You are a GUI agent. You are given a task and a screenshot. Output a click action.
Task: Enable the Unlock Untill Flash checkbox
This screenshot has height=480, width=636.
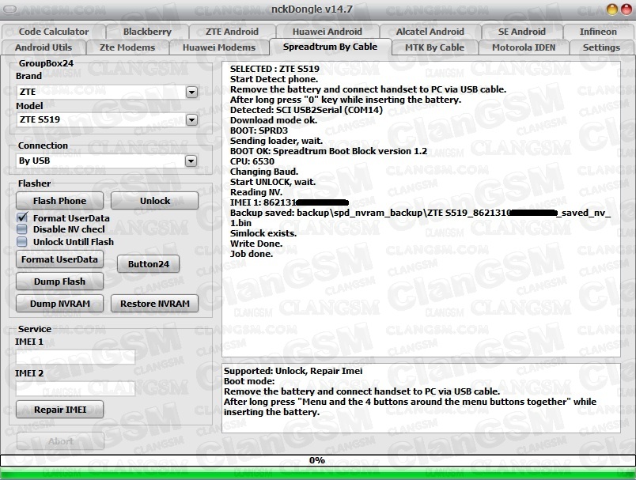tap(22, 242)
